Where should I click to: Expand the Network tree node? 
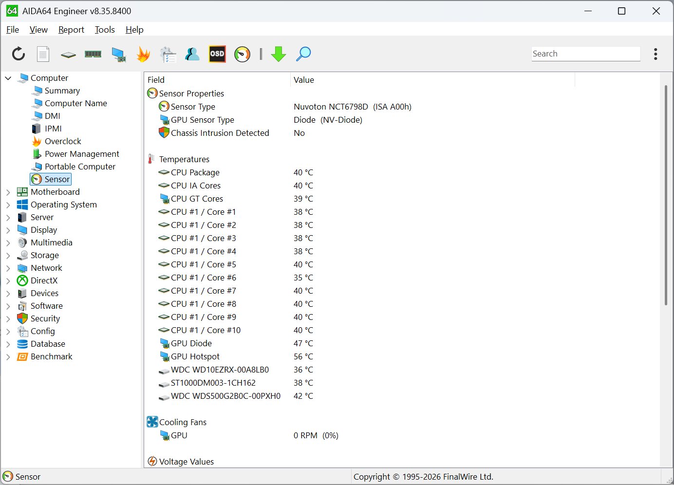click(x=8, y=268)
